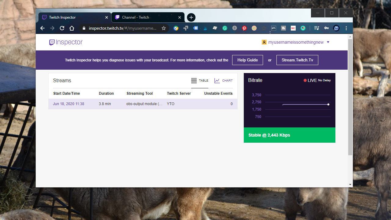This screenshot has height=220, width=391.
Task: Click the Unstable Events column header
Action: pyautogui.click(x=218, y=94)
